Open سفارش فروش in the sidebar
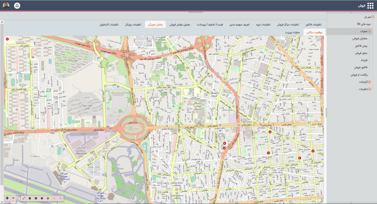 click(360, 39)
